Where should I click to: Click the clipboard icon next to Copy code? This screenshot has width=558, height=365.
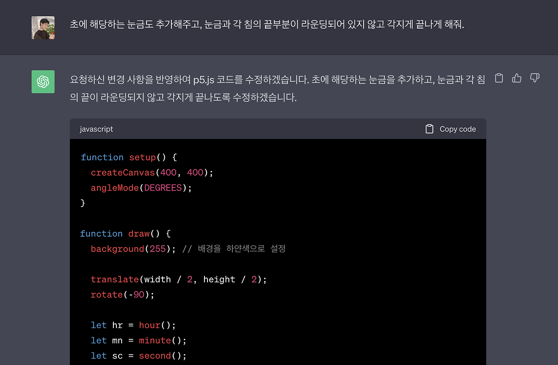point(429,129)
